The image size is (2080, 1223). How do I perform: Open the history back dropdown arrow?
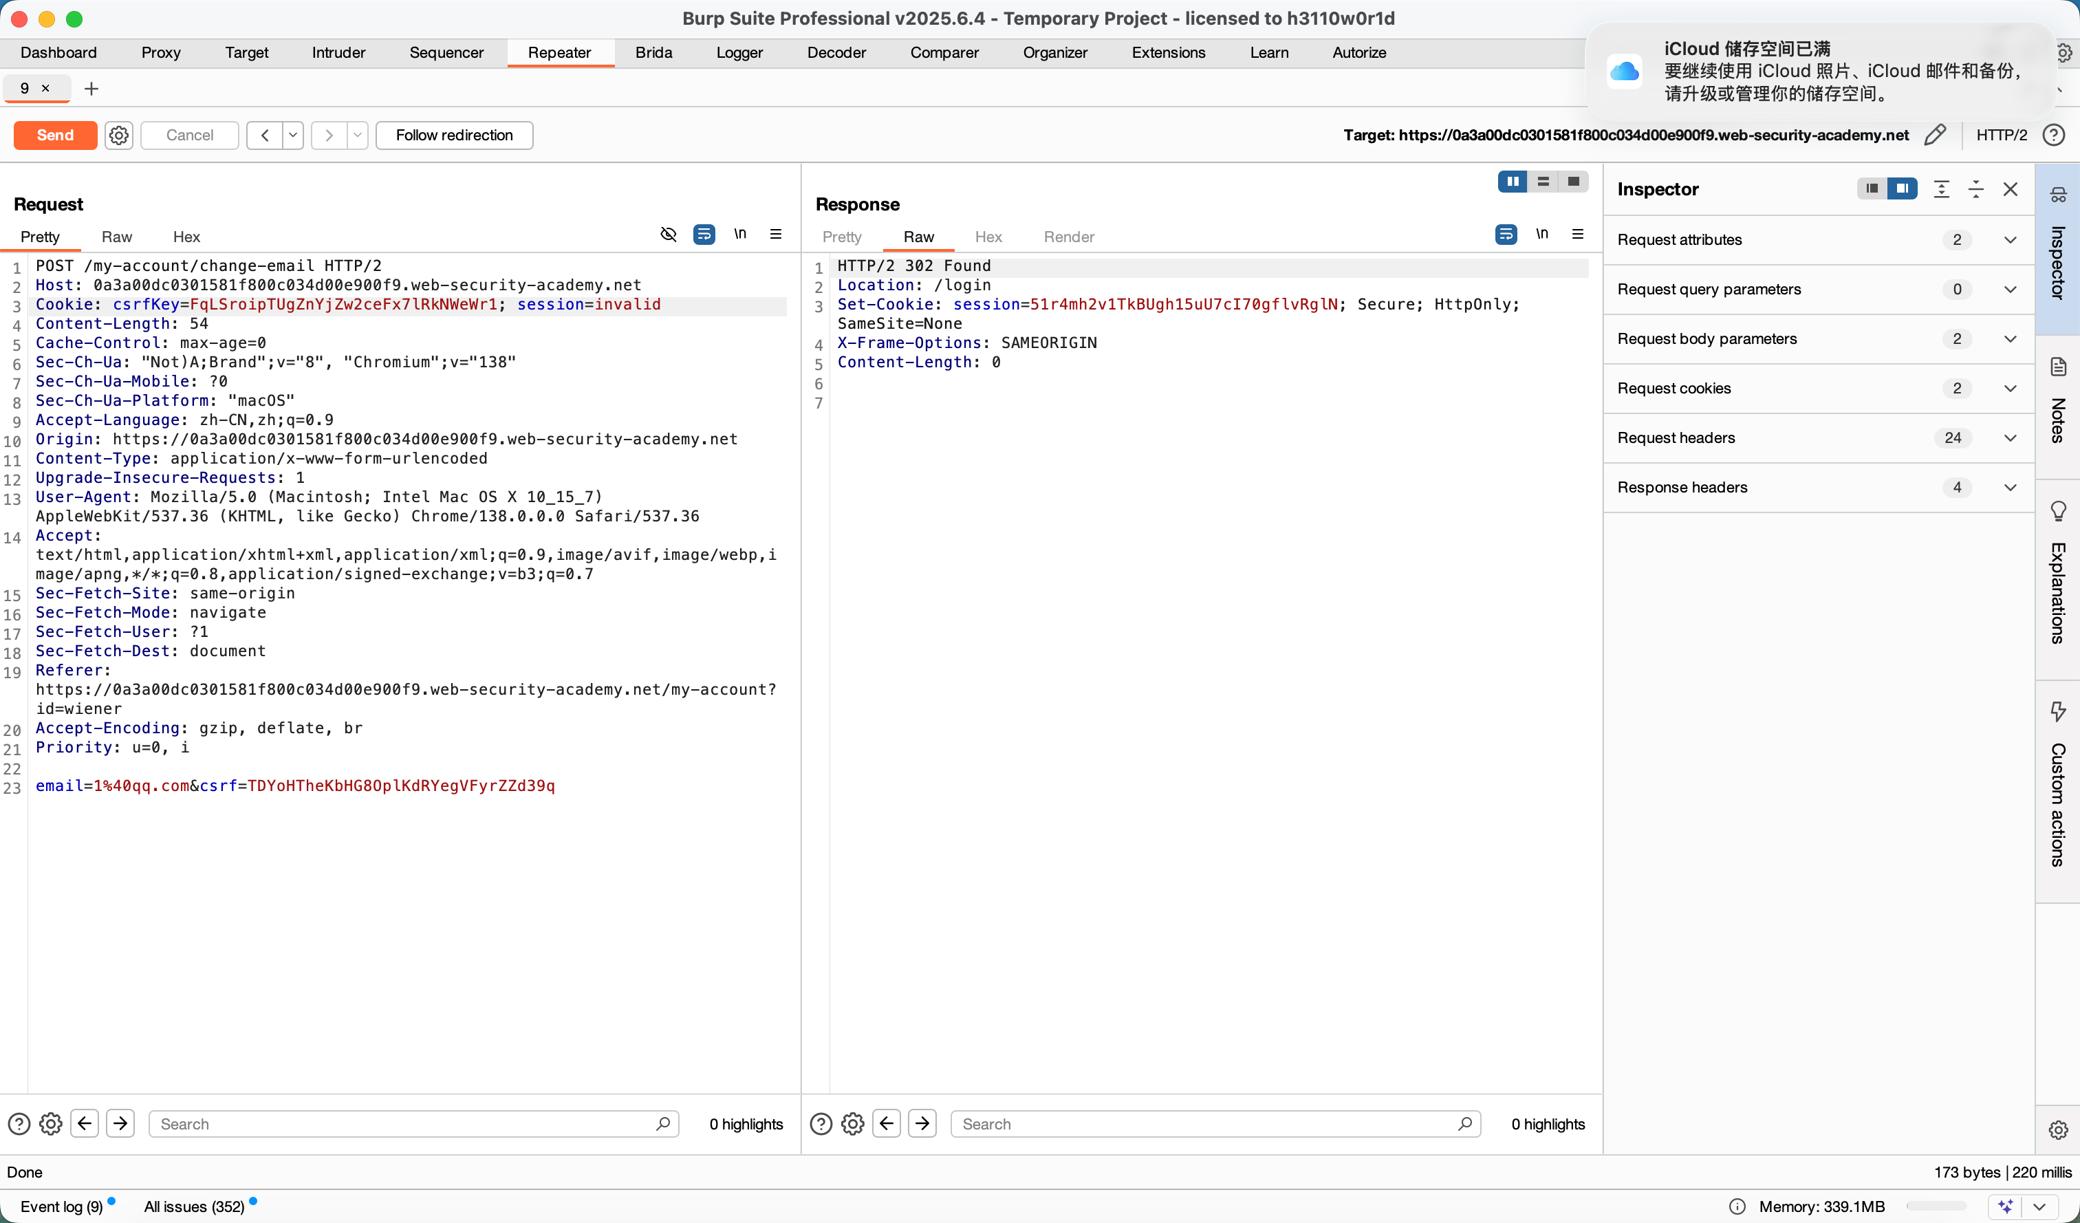(x=293, y=135)
